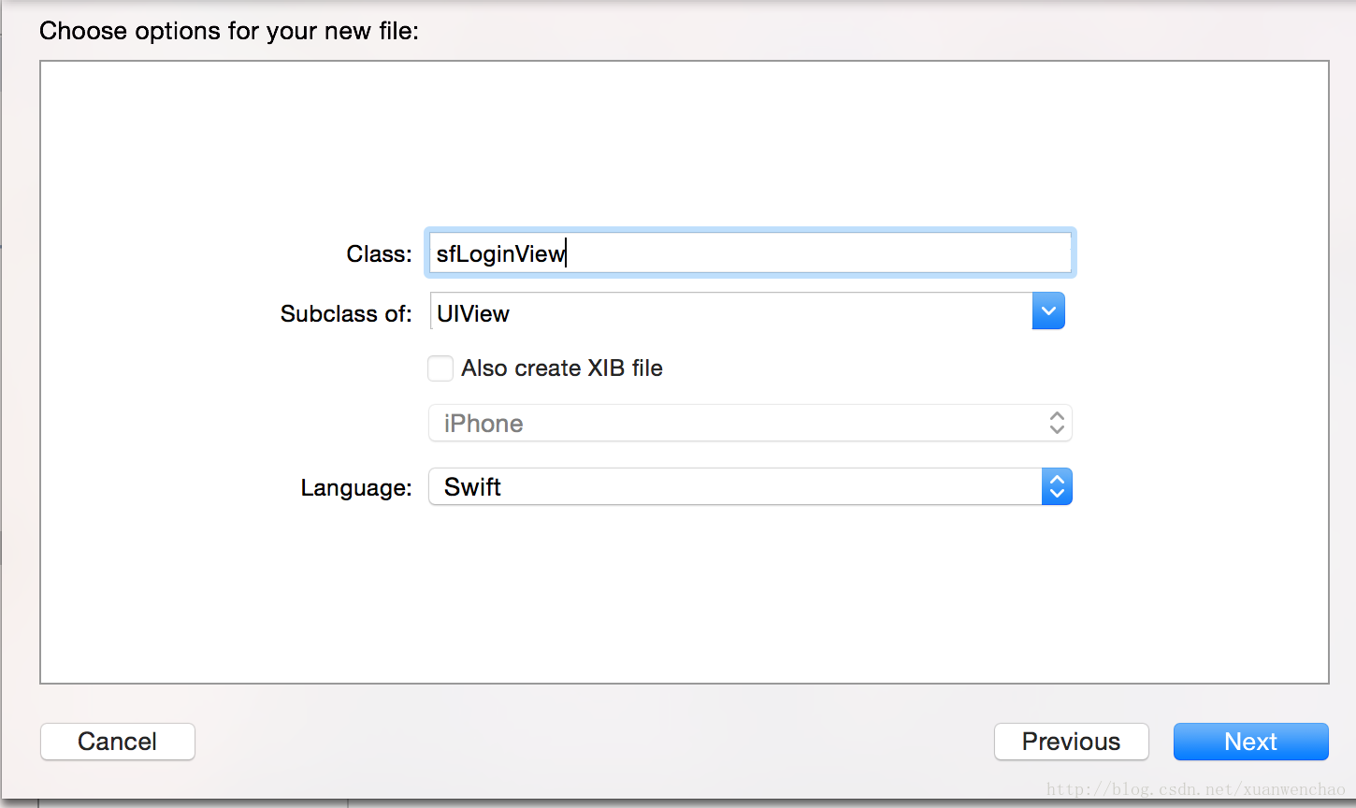Click the 'Class:' label

tap(379, 254)
